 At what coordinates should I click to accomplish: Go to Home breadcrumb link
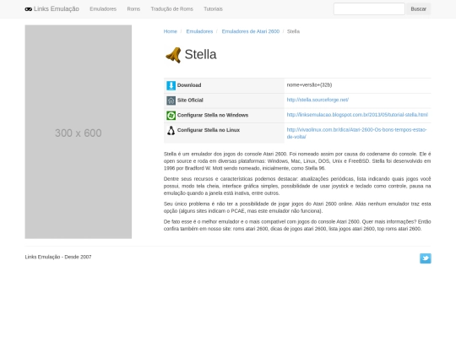click(170, 31)
